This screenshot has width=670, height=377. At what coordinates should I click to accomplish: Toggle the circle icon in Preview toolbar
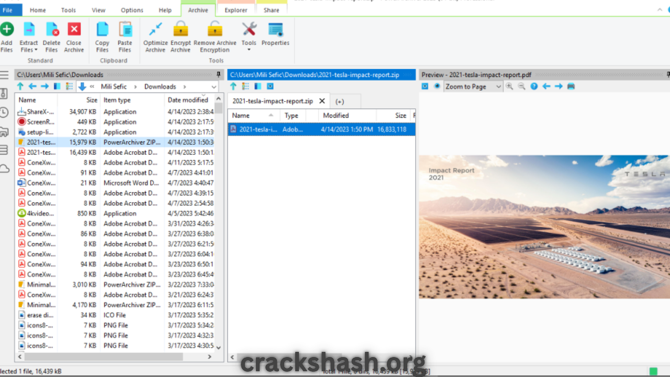pyautogui.click(x=437, y=86)
